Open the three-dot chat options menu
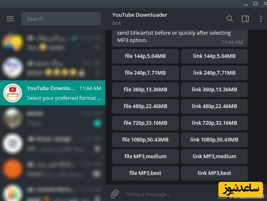Viewport: 267px width, 201px height. click(261, 19)
